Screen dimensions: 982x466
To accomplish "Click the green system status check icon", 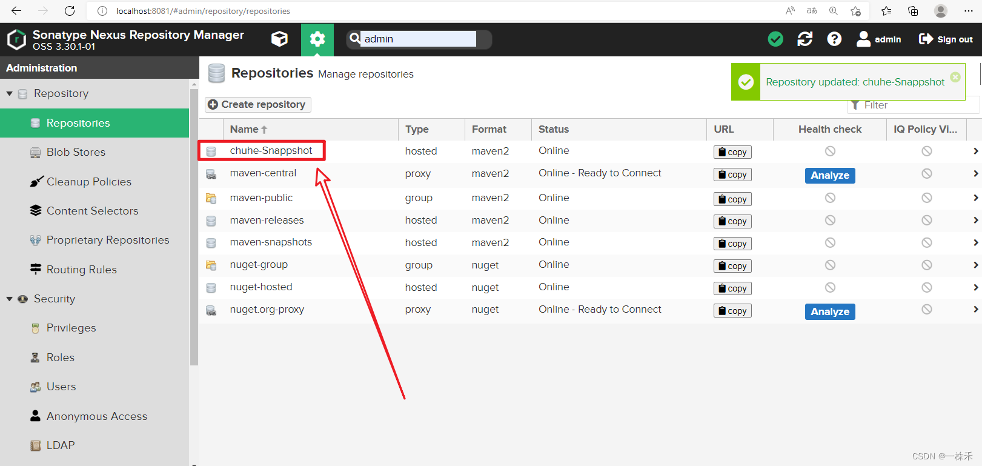I will click(x=775, y=39).
